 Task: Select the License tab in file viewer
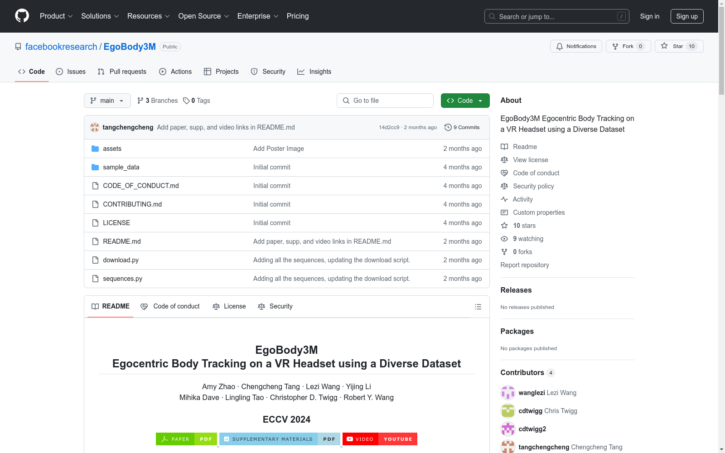coord(229,307)
